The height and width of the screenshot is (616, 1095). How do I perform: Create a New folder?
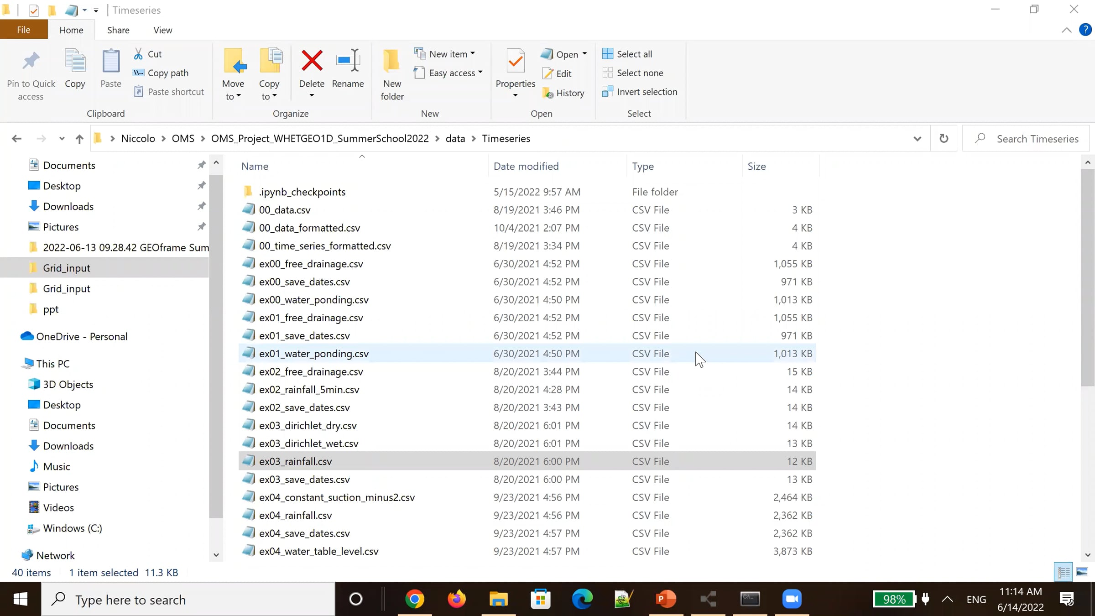click(x=392, y=75)
